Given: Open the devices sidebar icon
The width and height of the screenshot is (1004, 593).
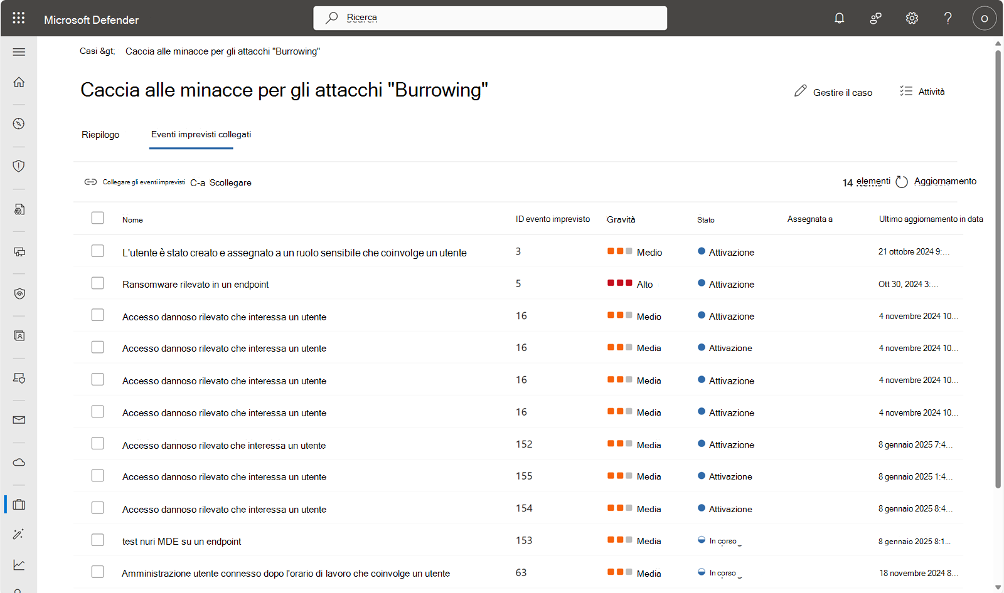Looking at the screenshot, I should coord(19,252).
